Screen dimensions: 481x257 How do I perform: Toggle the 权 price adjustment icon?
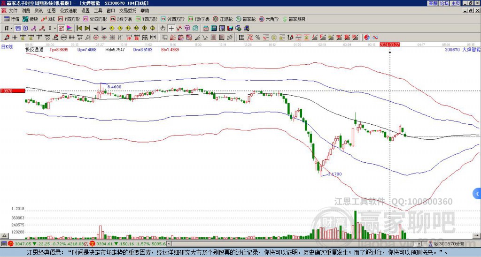pyautogui.click(x=62, y=29)
